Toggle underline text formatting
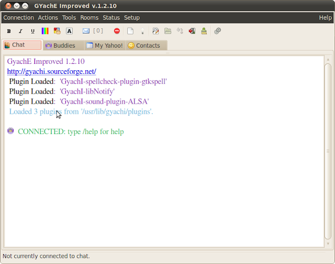The height and width of the screenshot is (264, 335). (x=32, y=31)
